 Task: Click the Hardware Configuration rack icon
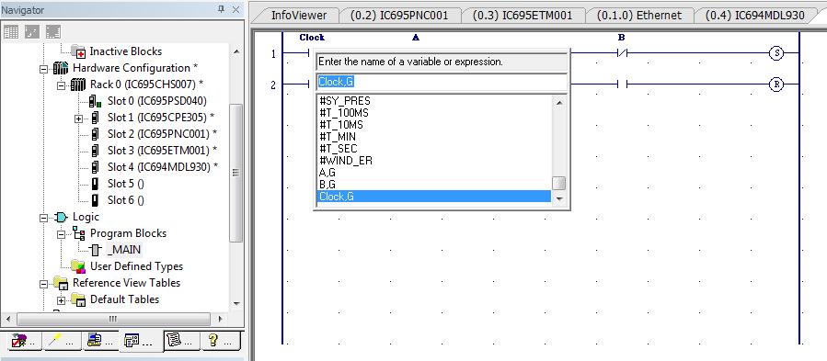61,68
